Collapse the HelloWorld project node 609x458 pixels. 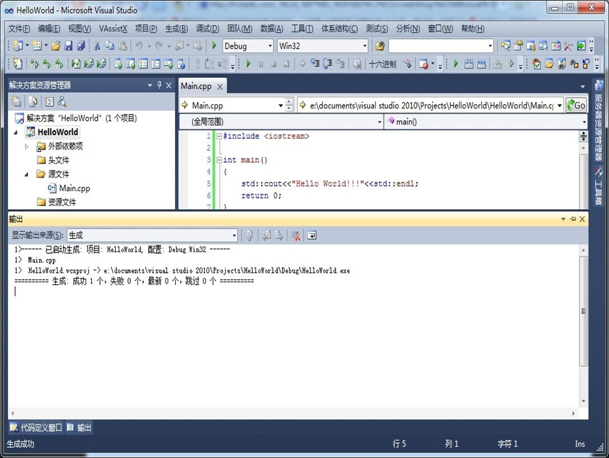(16, 133)
